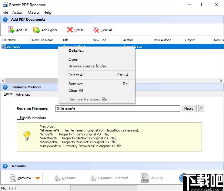Viewport: 224px width, 191px height.
Task: Click the Add Folder icon
Action: [x=37, y=30]
